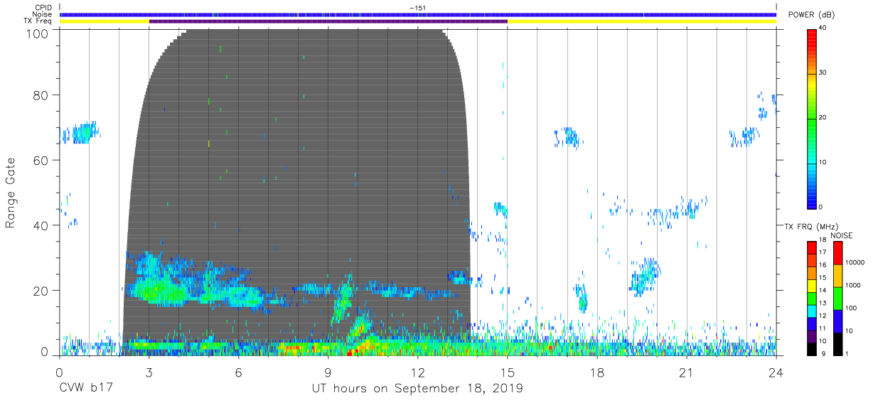The width and height of the screenshot is (873, 403).
Task: Click UT hour tick label 9
Action: coord(328,374)
